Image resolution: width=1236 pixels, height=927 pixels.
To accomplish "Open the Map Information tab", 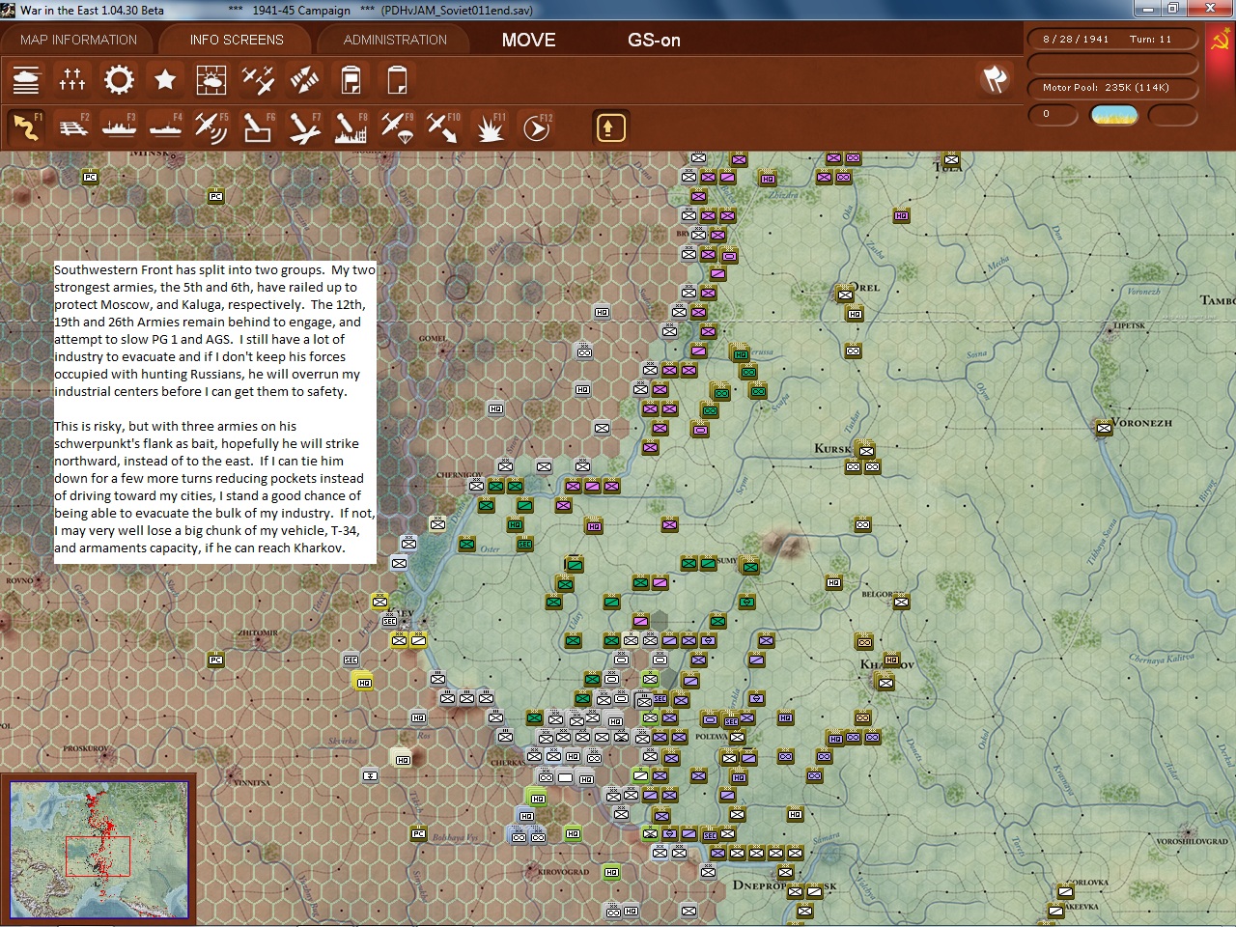I will pyautogui.click(x=79, y=40).
